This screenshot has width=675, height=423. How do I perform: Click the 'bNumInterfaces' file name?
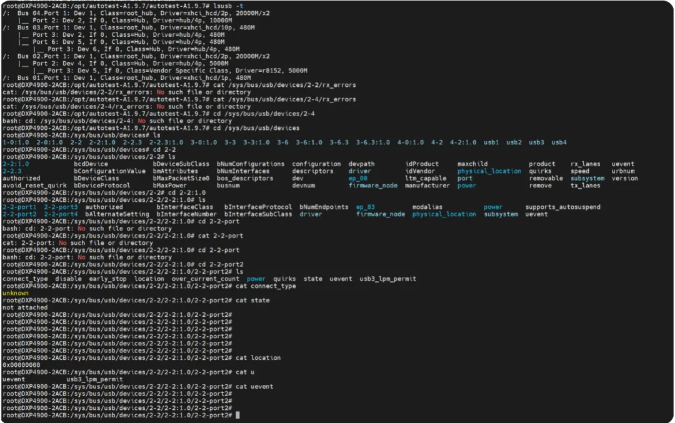(x=243, y=171)
